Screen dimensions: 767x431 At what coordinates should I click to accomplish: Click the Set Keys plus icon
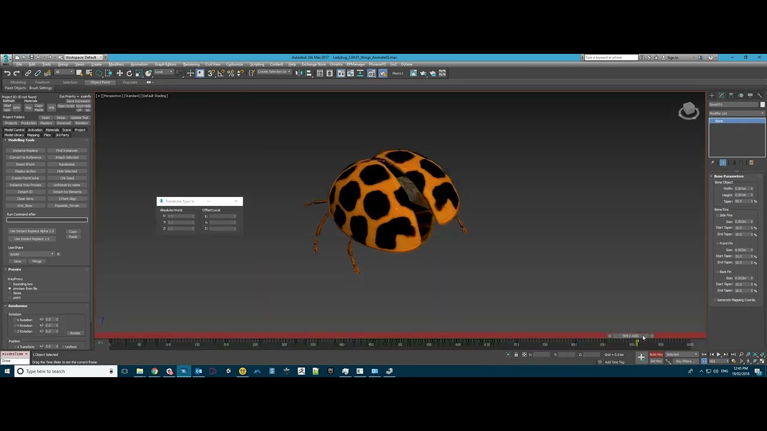click(x=641, y=357)
